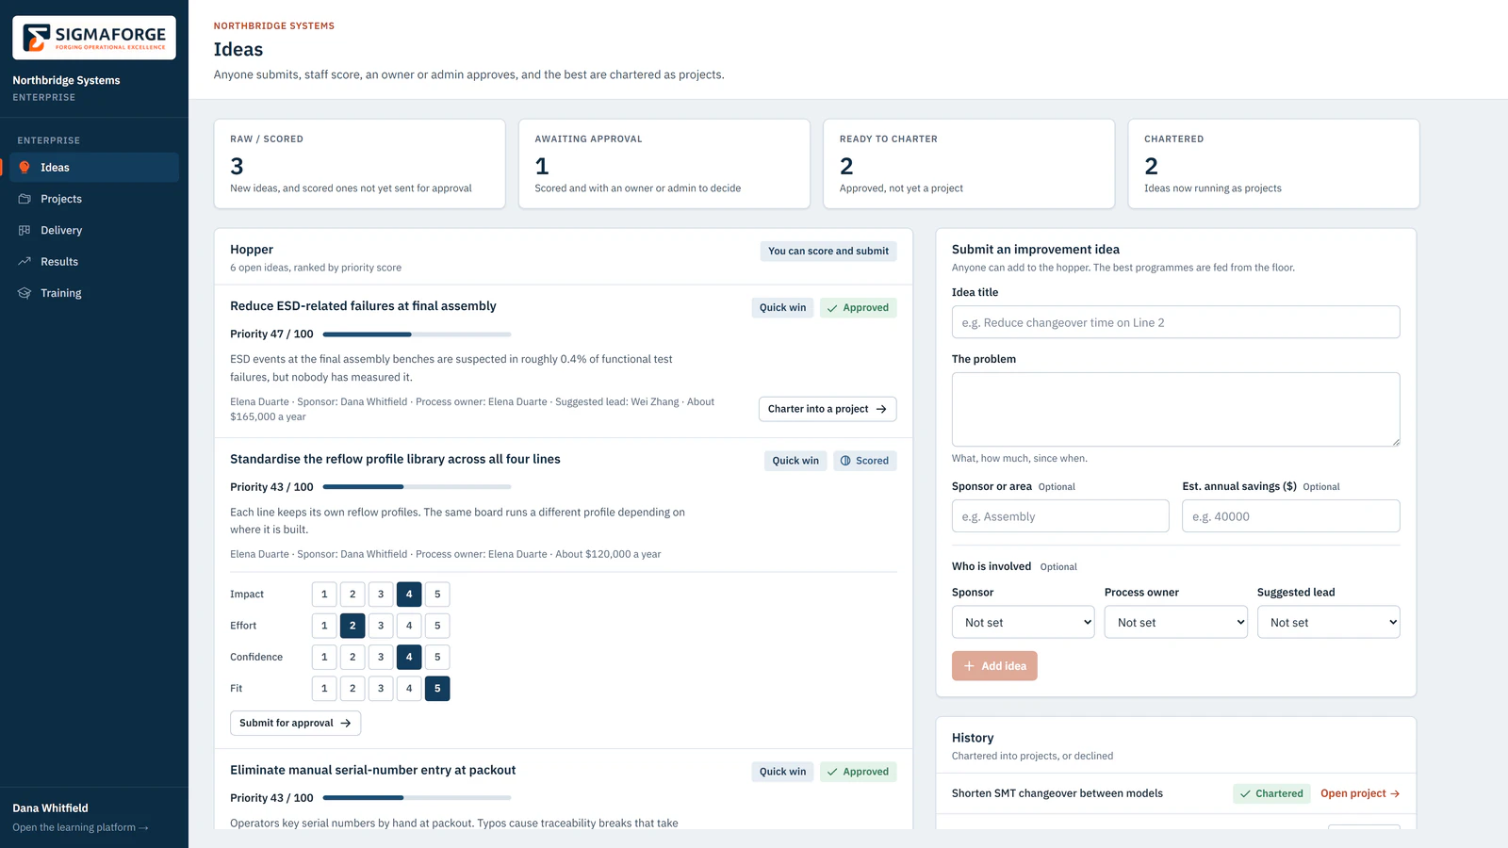
Task: Set Impact score to 1
Action: [324, 595]
